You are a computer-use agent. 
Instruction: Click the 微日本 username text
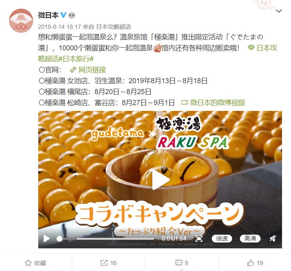pos(48,15)
